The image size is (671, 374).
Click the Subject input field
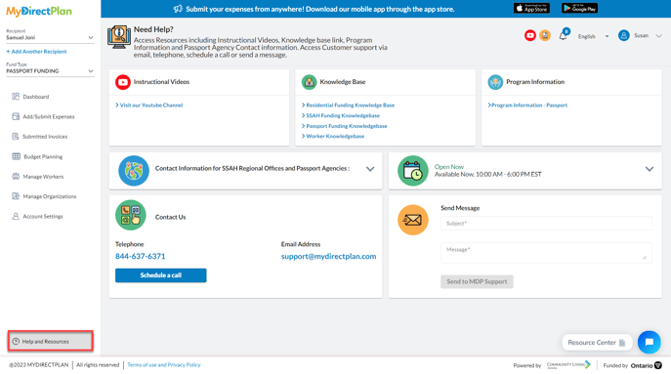(546, 224)
